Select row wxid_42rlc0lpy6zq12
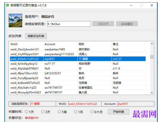161x122 pixels. pyautogui.click(x=78, y=64)
